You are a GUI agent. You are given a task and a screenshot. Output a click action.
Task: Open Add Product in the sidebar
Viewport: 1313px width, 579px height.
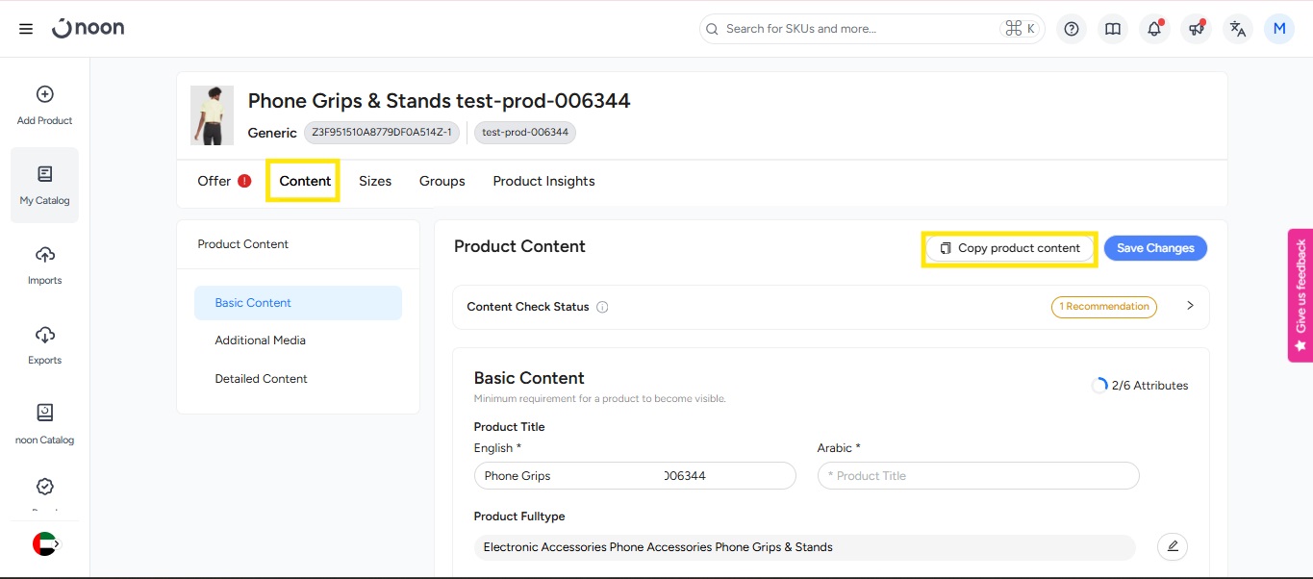(x=44, y=105)
